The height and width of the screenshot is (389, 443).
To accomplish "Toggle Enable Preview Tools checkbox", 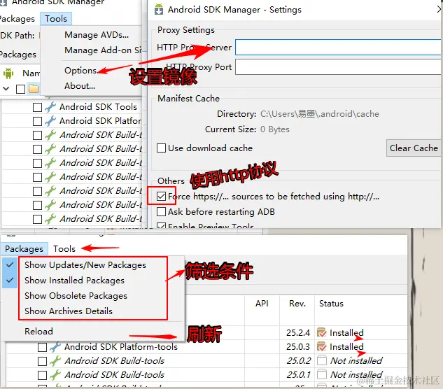I will point(162,226).
